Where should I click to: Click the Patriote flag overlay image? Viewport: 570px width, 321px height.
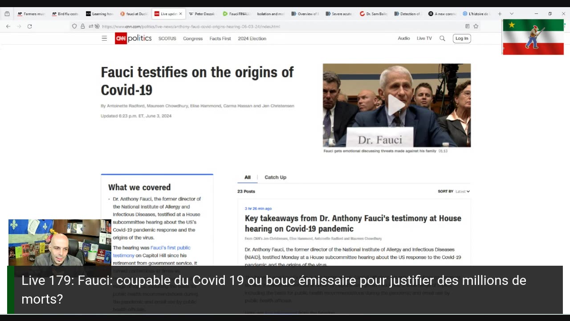tap(533, 37)
